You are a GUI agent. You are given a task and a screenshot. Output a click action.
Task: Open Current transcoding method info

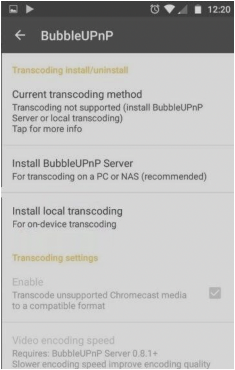[x=117, y=111]
